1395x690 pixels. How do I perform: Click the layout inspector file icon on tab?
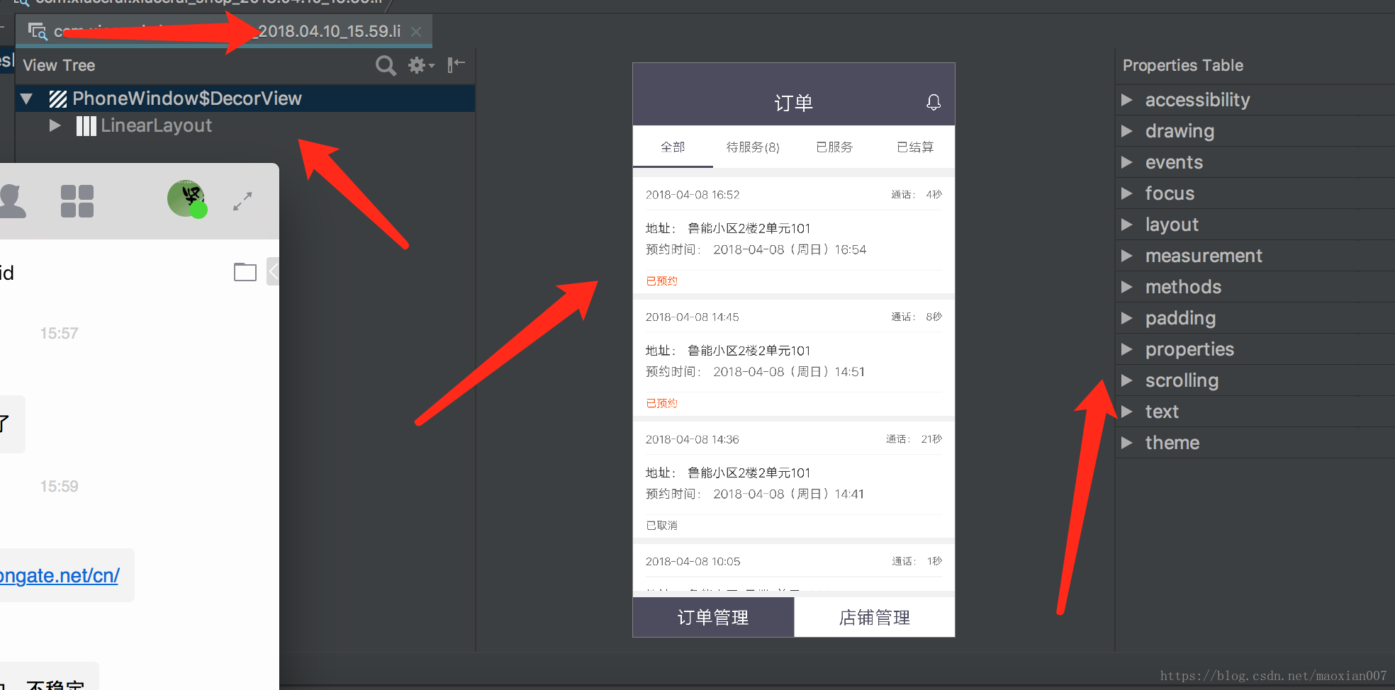tap(38, 31)
